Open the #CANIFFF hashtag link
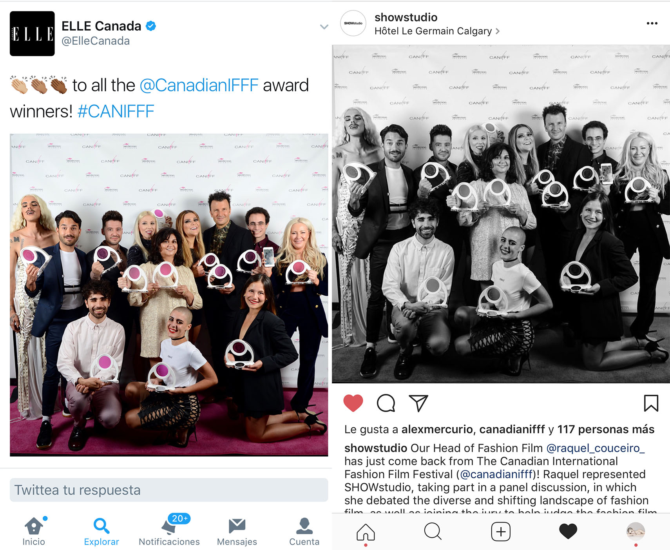Screen dimensions: 670x550 point(116,111)
